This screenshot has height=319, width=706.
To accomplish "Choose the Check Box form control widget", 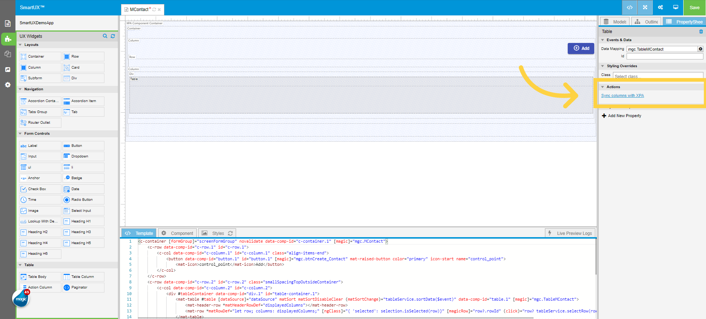I will (x=40, y=189).
